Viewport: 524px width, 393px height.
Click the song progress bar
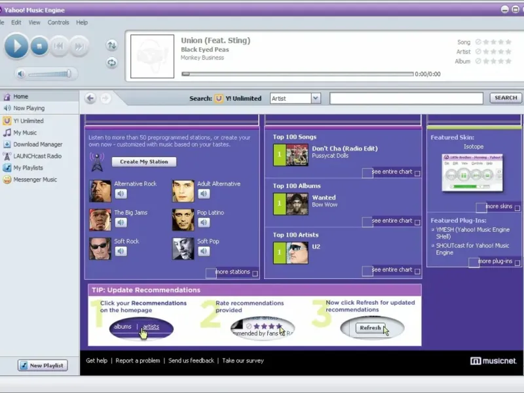[297, 74]
